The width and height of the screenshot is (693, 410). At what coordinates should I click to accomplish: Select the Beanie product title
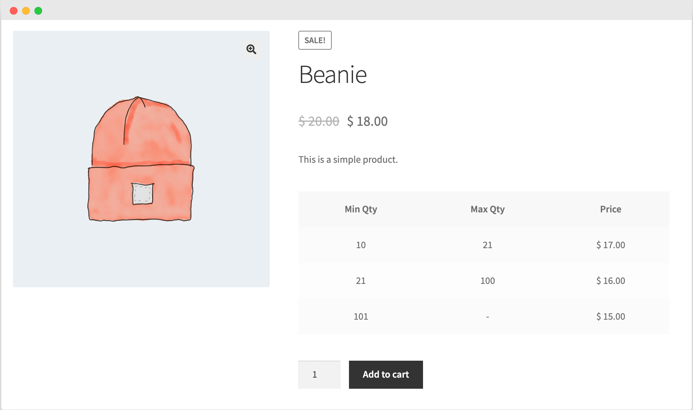[x=333, y=74]
